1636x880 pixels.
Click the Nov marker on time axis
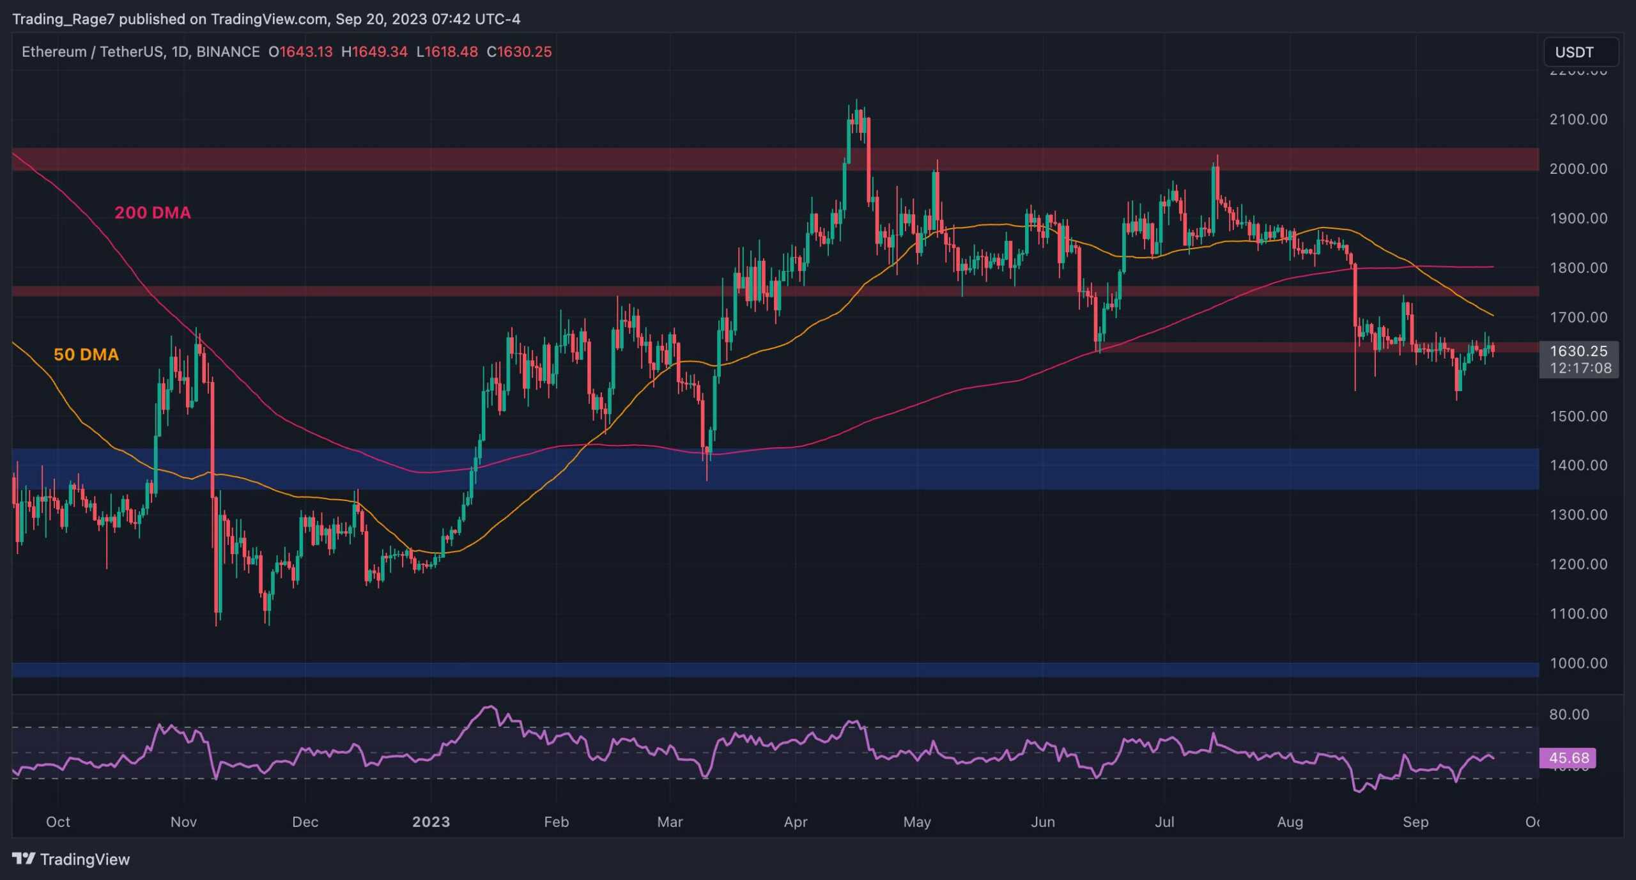[x=183, y=822]
